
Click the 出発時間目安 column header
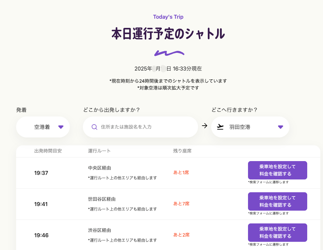tap(48, 151)
